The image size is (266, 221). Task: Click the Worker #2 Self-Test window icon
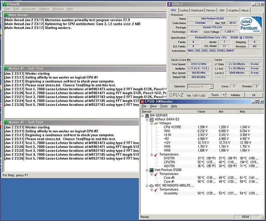tap(6, 122)
